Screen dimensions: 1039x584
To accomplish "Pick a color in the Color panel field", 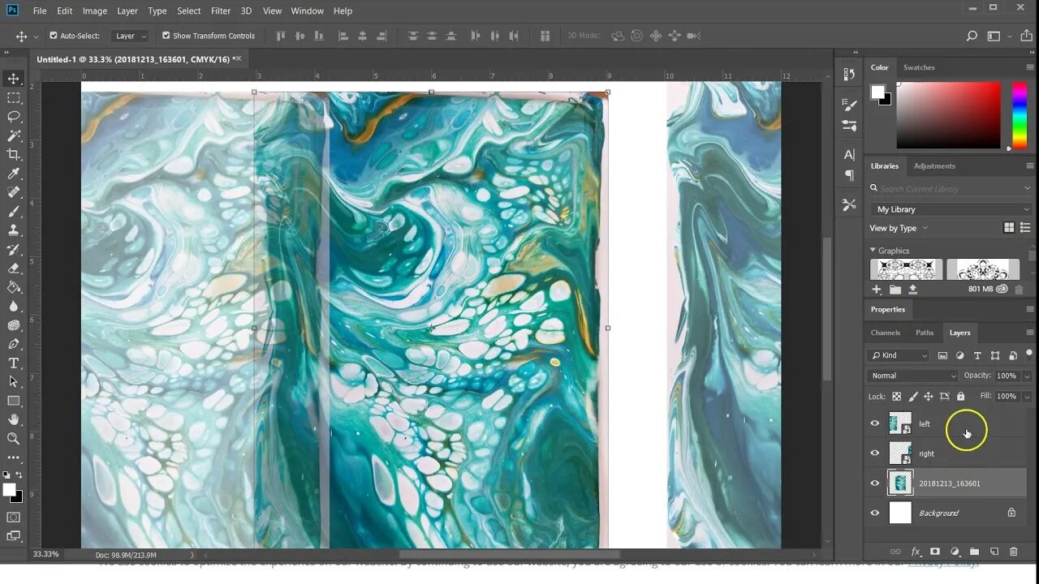I will (948, 114).
